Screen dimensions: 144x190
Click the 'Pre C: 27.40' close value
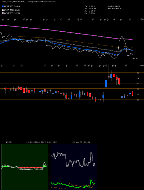click(90, 13)
